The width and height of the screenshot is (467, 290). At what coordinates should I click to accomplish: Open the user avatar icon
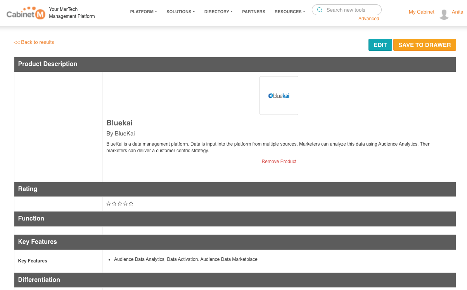click(444, 14)
